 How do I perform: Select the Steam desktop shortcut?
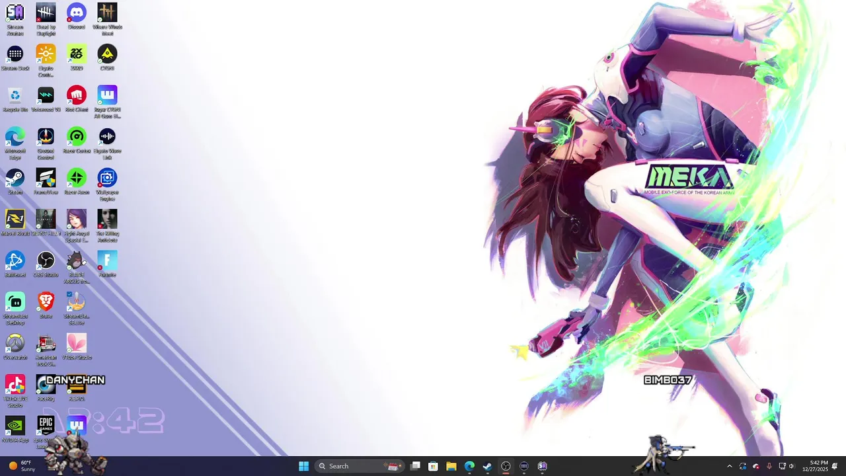[x=15, y=181]
